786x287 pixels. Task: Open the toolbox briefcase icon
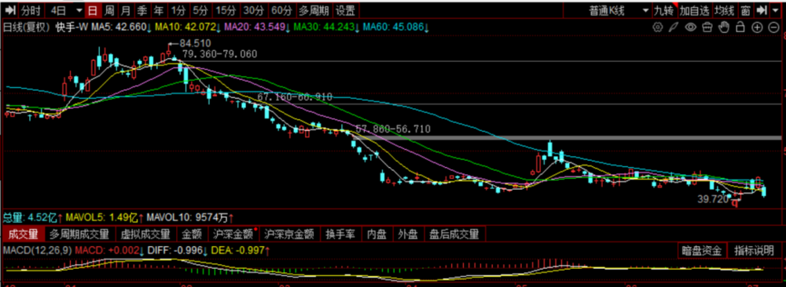click(x=707, y=27)
